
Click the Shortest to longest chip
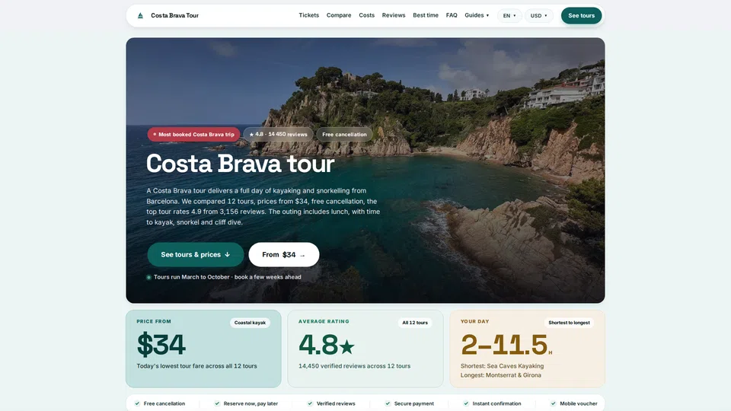point(570,323)
